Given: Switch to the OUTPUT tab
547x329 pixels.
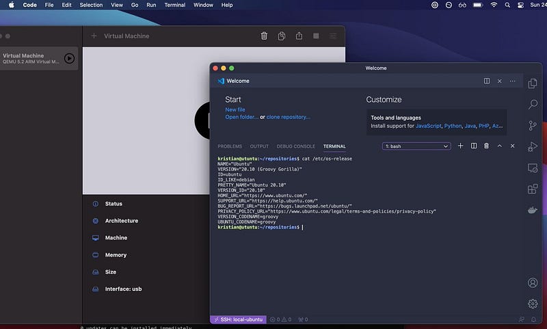Looking at the screenshot, I should point(259,146).
